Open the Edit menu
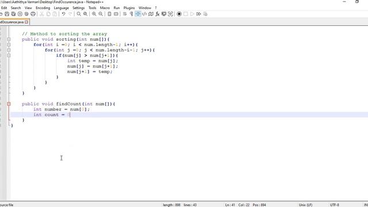This screenshot has height=207, width=368. click(4, 7)
